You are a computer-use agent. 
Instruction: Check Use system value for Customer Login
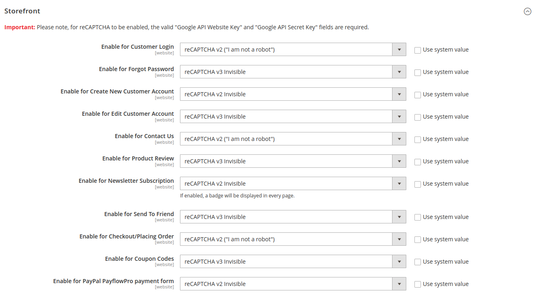pyautogui.click(x=418, y=50)
